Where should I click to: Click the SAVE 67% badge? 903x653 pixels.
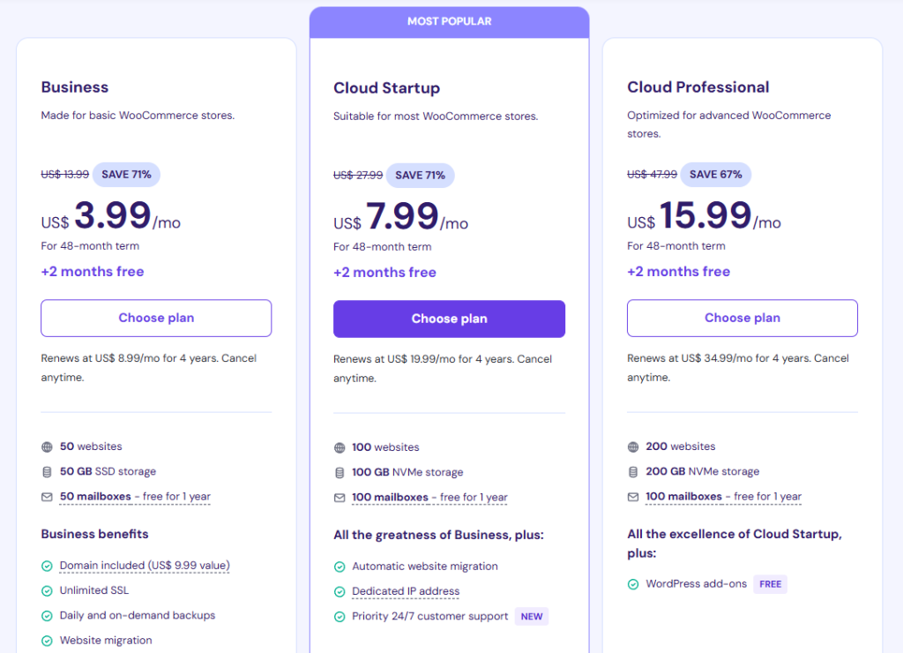(x=716, y=175)
